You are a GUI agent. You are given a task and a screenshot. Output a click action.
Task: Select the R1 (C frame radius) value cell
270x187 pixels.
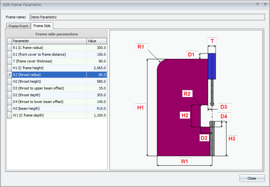[97, 48]
